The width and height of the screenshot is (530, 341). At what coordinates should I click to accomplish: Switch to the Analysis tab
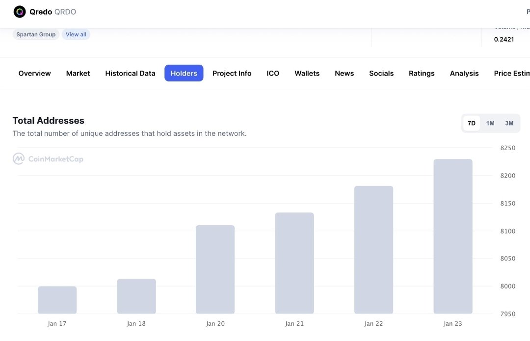point(464,73)
